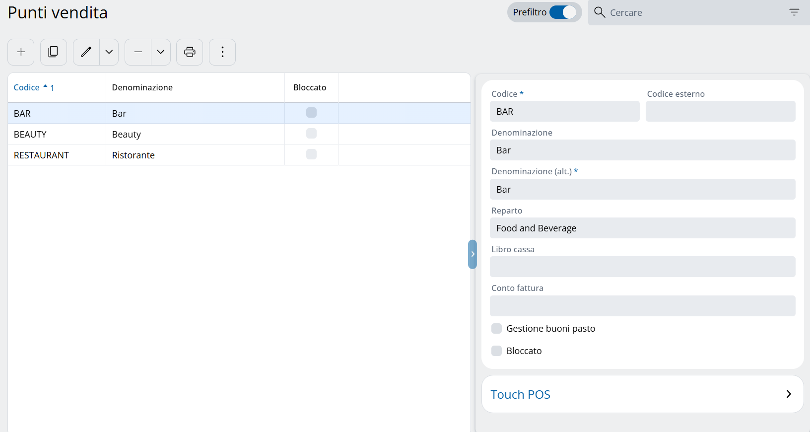Click the magnifying glass search icon
Screen dimensions: 810x432
(x=600, y=12)
